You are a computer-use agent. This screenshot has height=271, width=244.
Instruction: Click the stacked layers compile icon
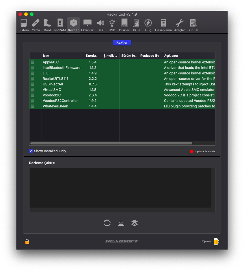click(x=135, y=223)
